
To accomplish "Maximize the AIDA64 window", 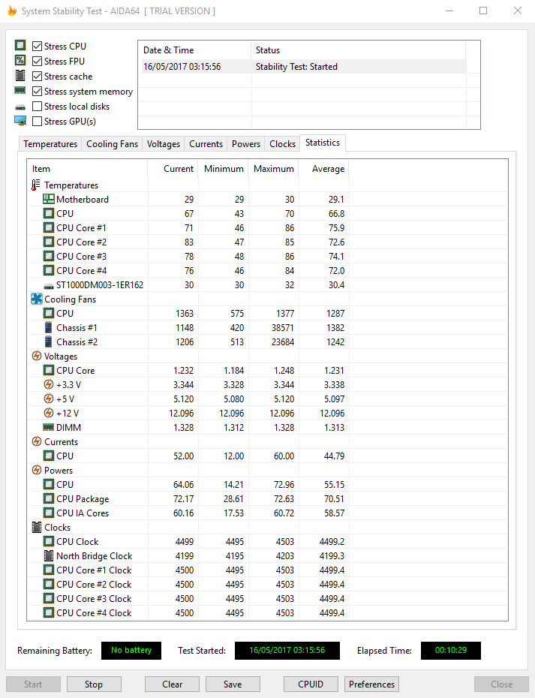I will tap(483, 11).
